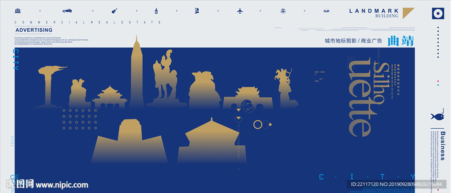Click the small pagoda pavilion silhouette
The height and width of the screenshot is (193, 451).
110,97
